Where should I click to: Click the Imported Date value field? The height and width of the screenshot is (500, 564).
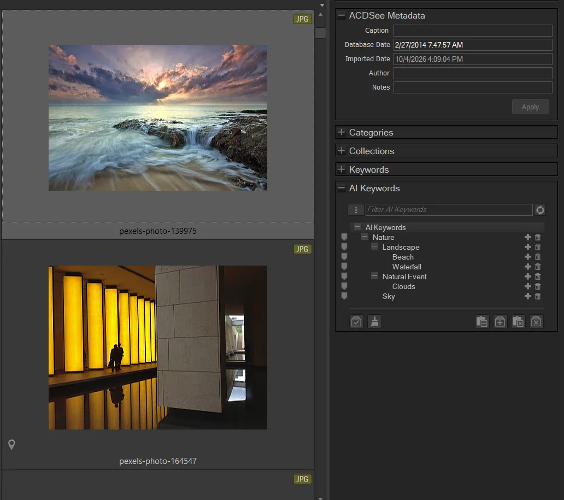[473, 59]
